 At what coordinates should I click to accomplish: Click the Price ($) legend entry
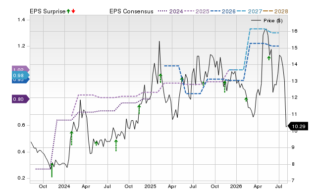click(267, 21)
